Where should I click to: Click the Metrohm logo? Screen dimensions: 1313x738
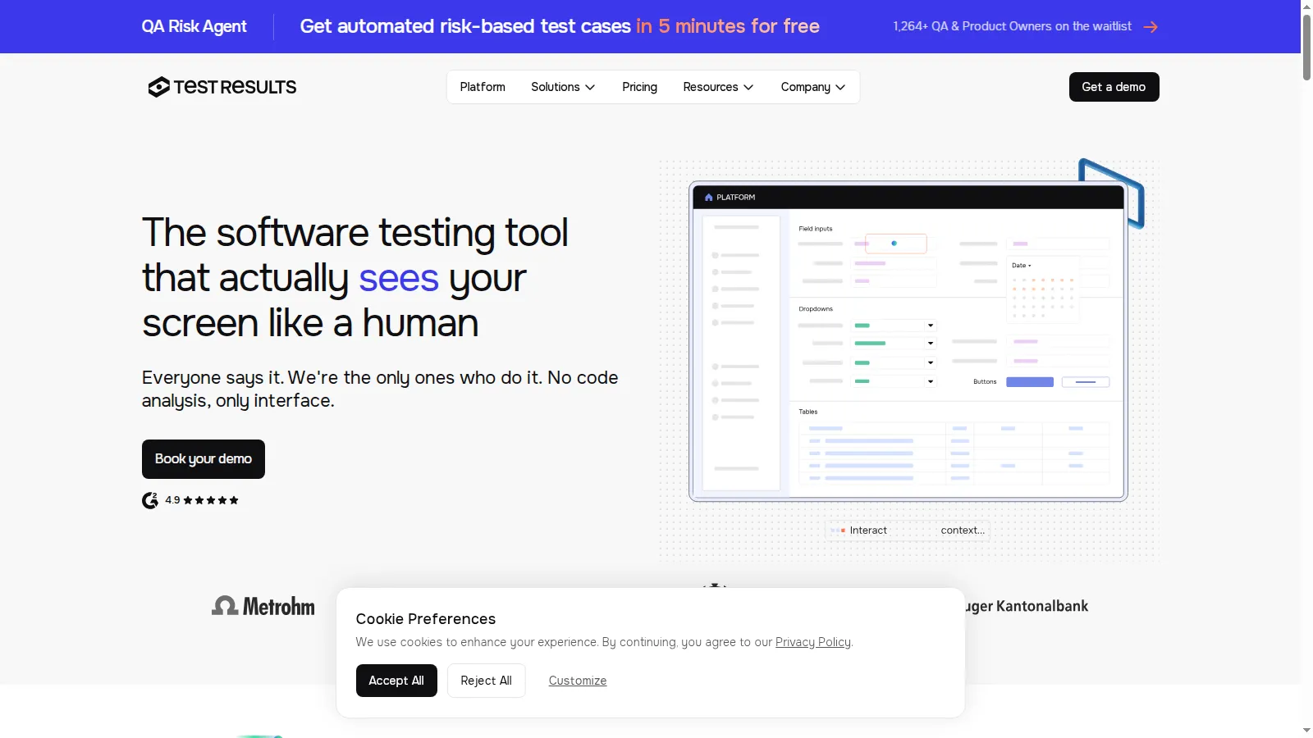tap(263, 606)
